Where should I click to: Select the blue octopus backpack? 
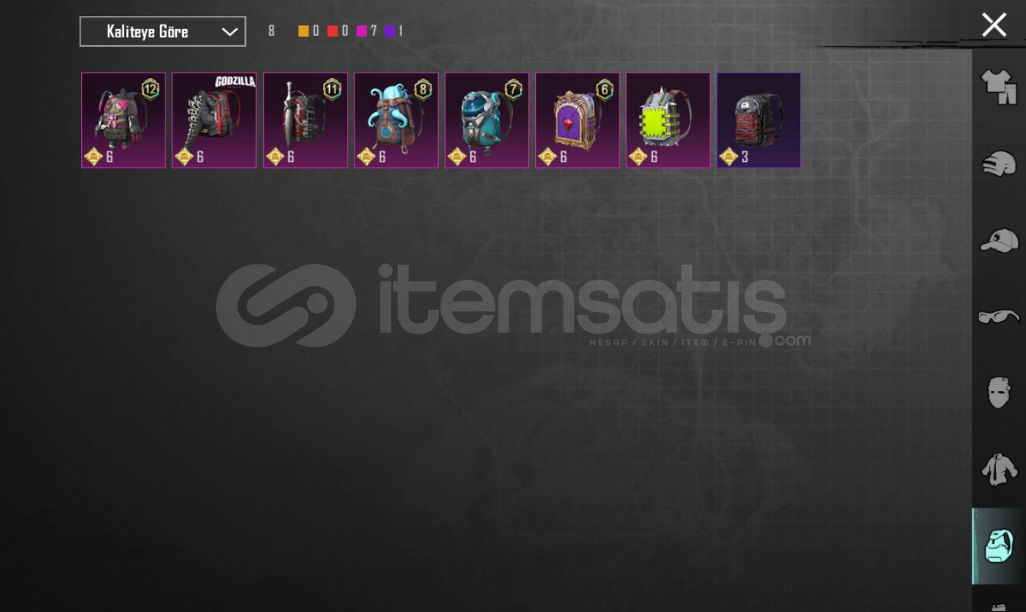pos(396,120)
